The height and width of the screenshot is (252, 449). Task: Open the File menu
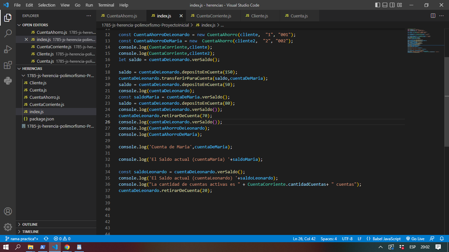click(17, 5)
